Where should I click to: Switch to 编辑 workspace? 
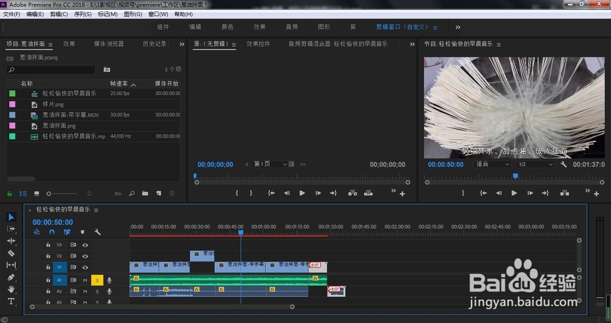click(x=196, y=27)
